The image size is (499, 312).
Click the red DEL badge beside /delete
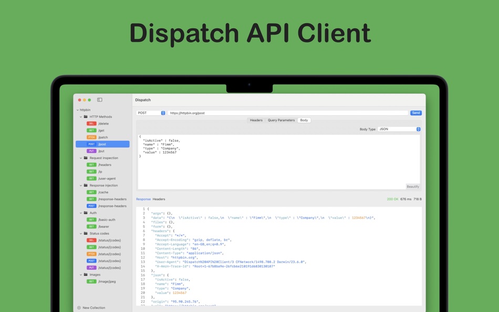click(91, 123)
